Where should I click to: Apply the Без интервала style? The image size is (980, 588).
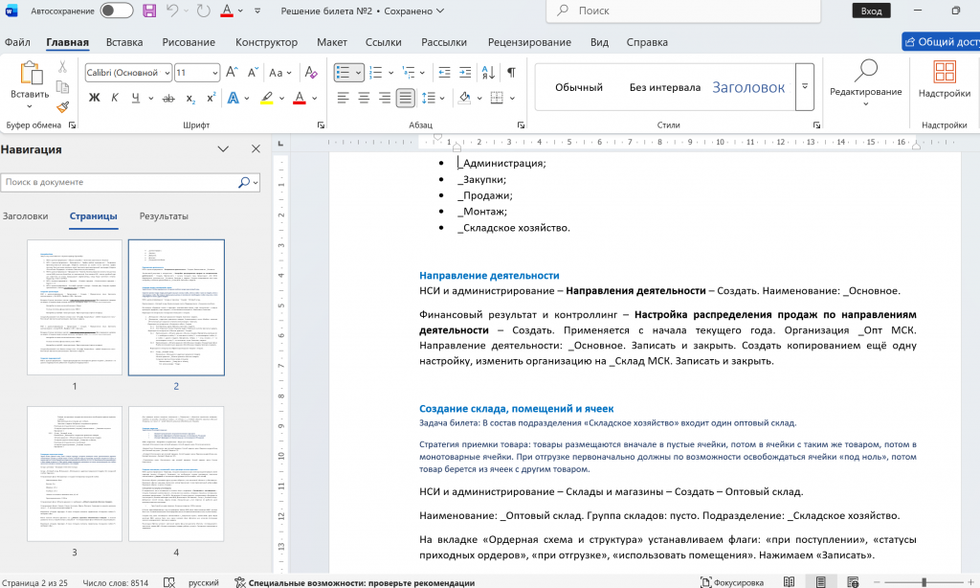[x=664, y=87]
